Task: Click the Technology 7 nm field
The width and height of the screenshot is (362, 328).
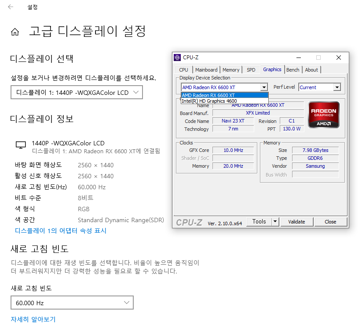Action: [x=233, y=129]
